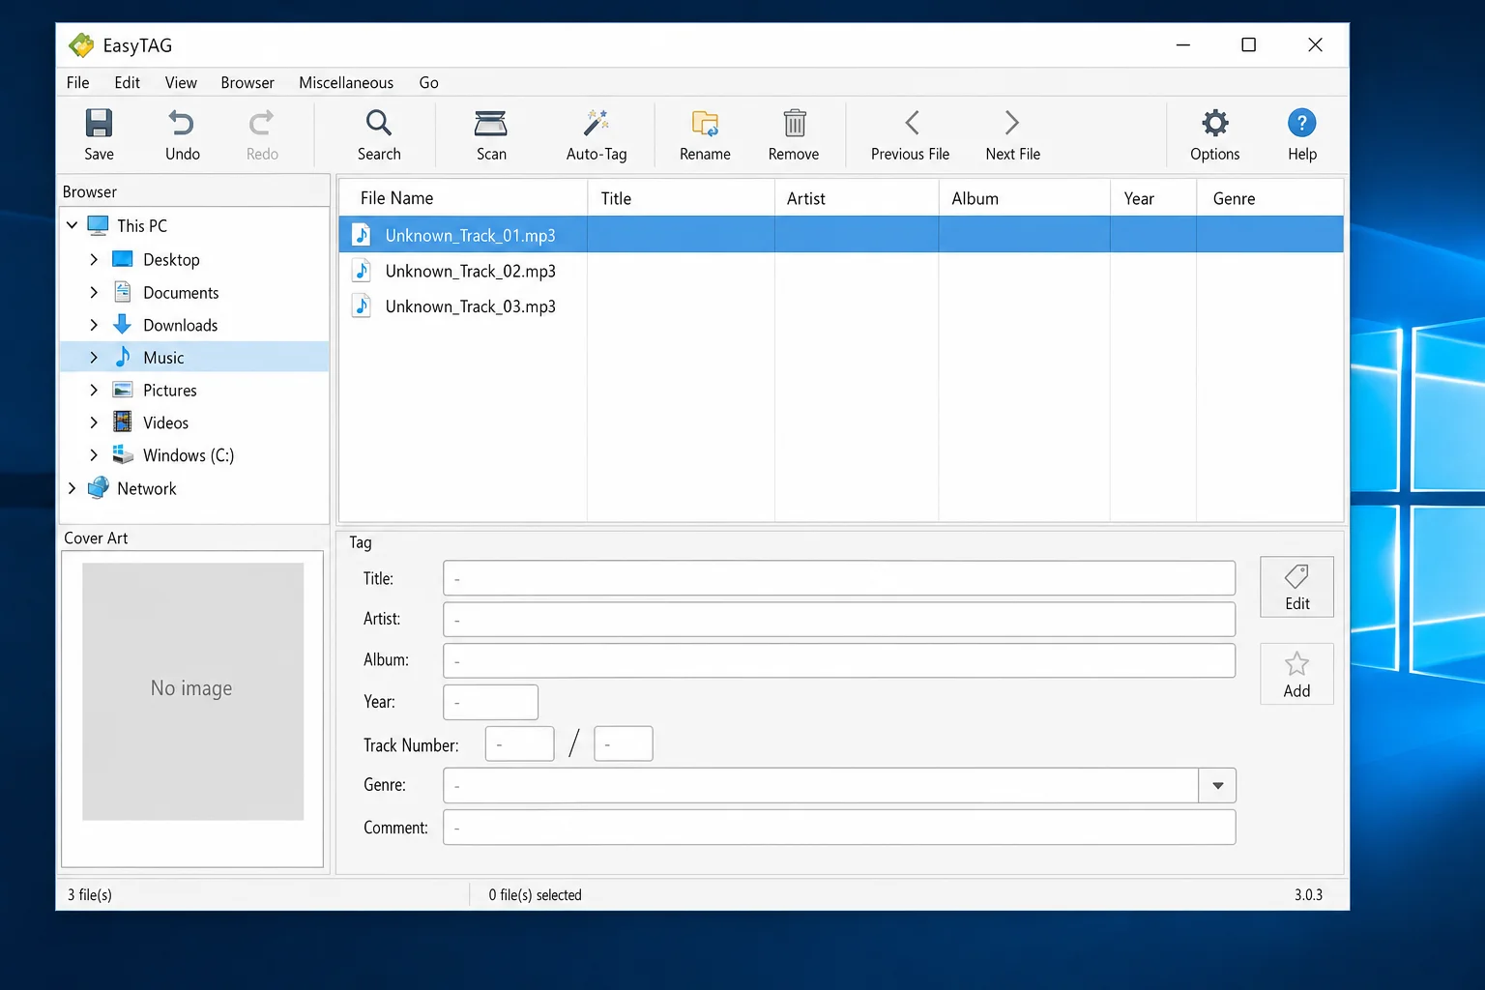Select This PC in the browser tree

142,226
